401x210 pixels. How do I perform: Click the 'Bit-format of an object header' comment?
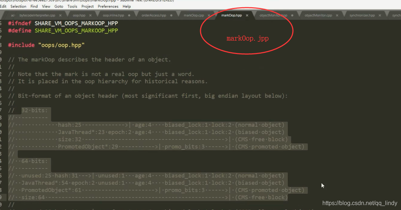(x=148, y=96)
